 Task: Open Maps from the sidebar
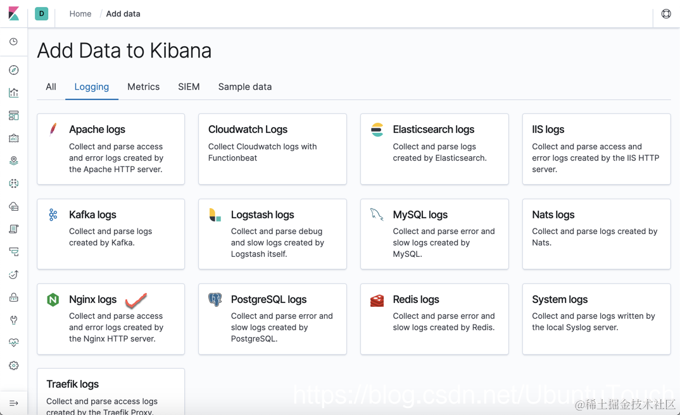click(13, 161)
